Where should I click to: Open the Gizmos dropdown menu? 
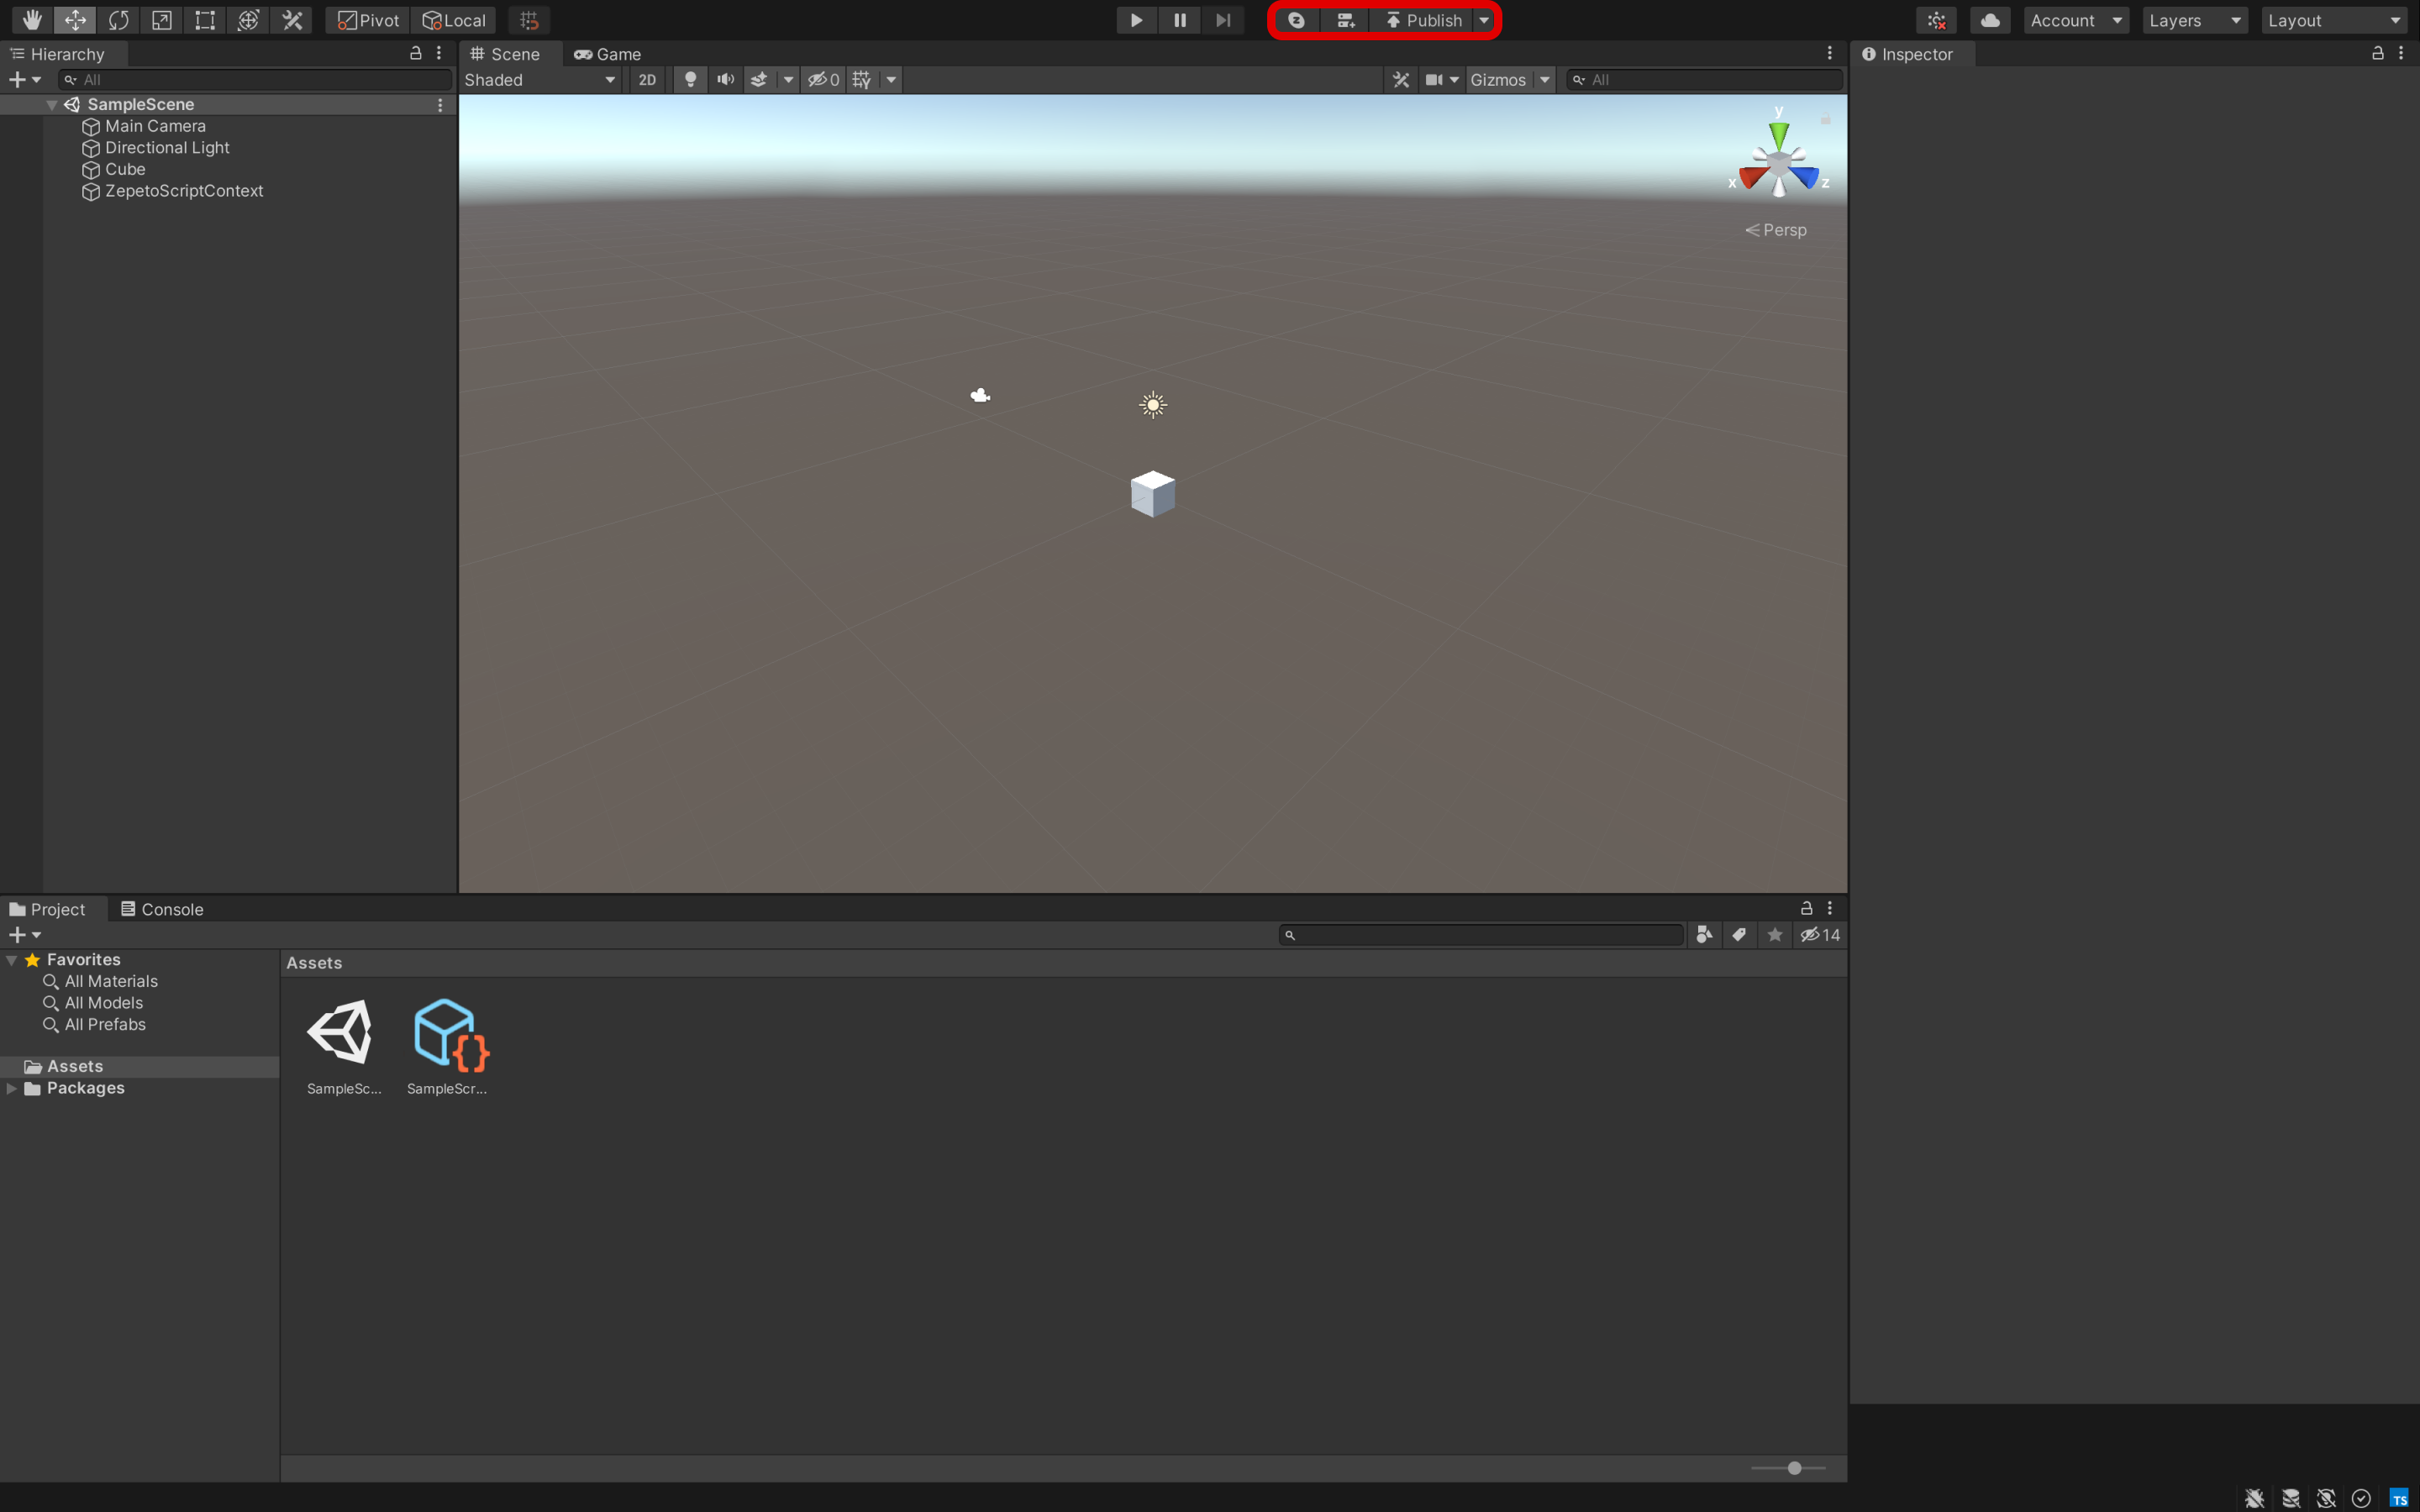click(x=1545, y=80)
